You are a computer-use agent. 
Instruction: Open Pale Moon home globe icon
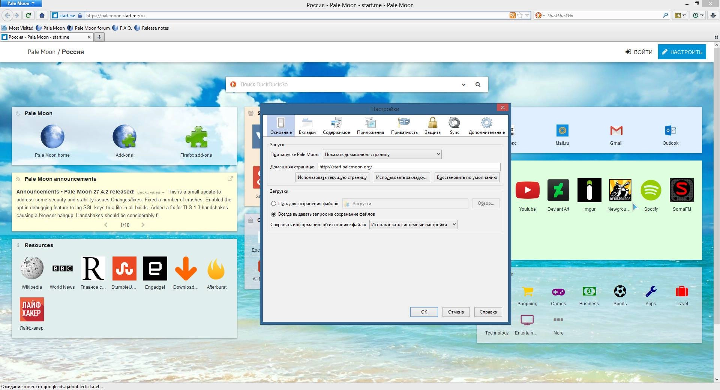52,136
